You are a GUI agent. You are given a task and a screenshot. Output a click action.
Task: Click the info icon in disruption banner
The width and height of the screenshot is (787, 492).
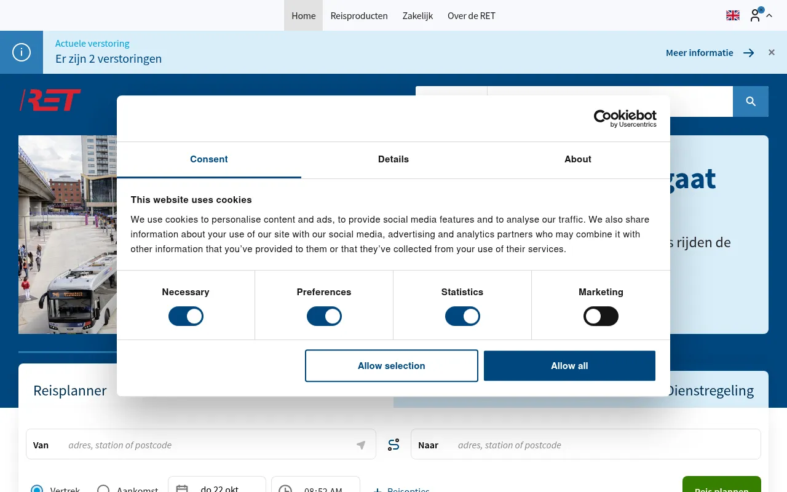click(22, 52)
